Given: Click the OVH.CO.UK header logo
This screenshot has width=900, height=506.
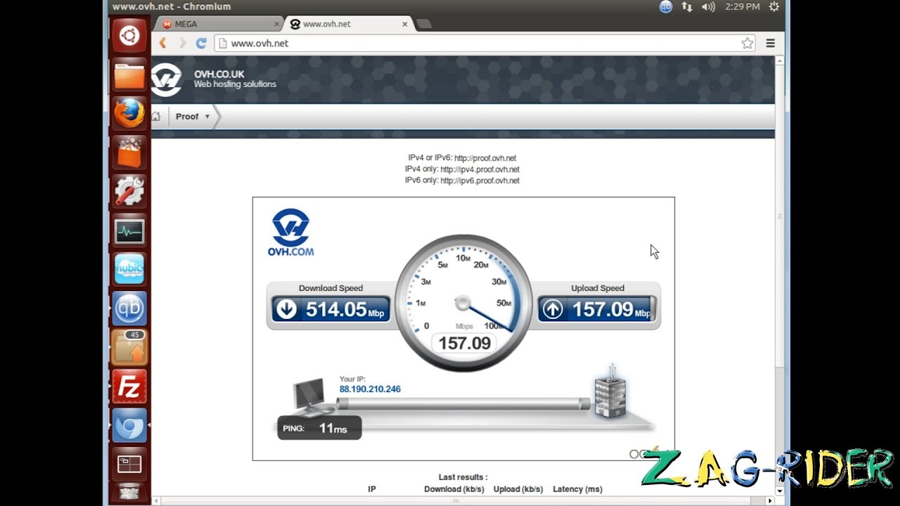Looking at the screenshot, I should pos(167,79).
